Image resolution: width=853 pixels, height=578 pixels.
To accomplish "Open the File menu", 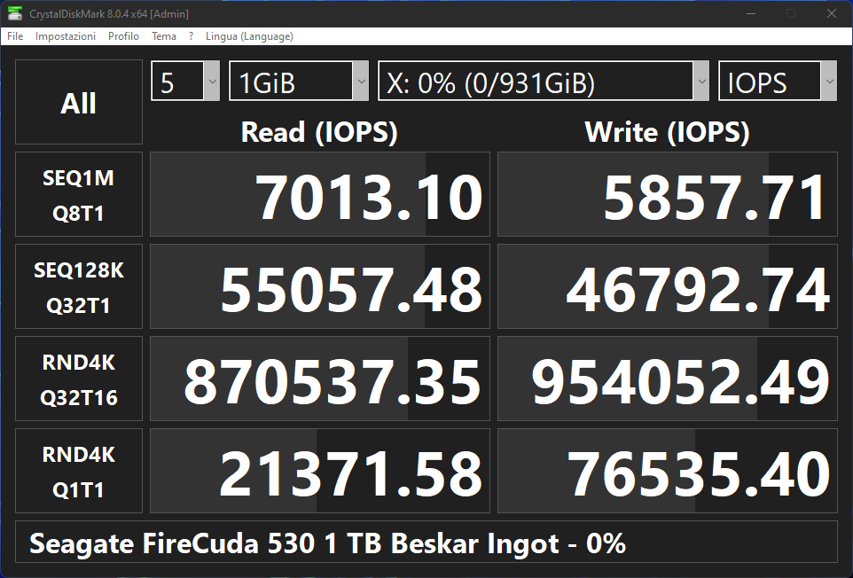I will coord(15,36).
